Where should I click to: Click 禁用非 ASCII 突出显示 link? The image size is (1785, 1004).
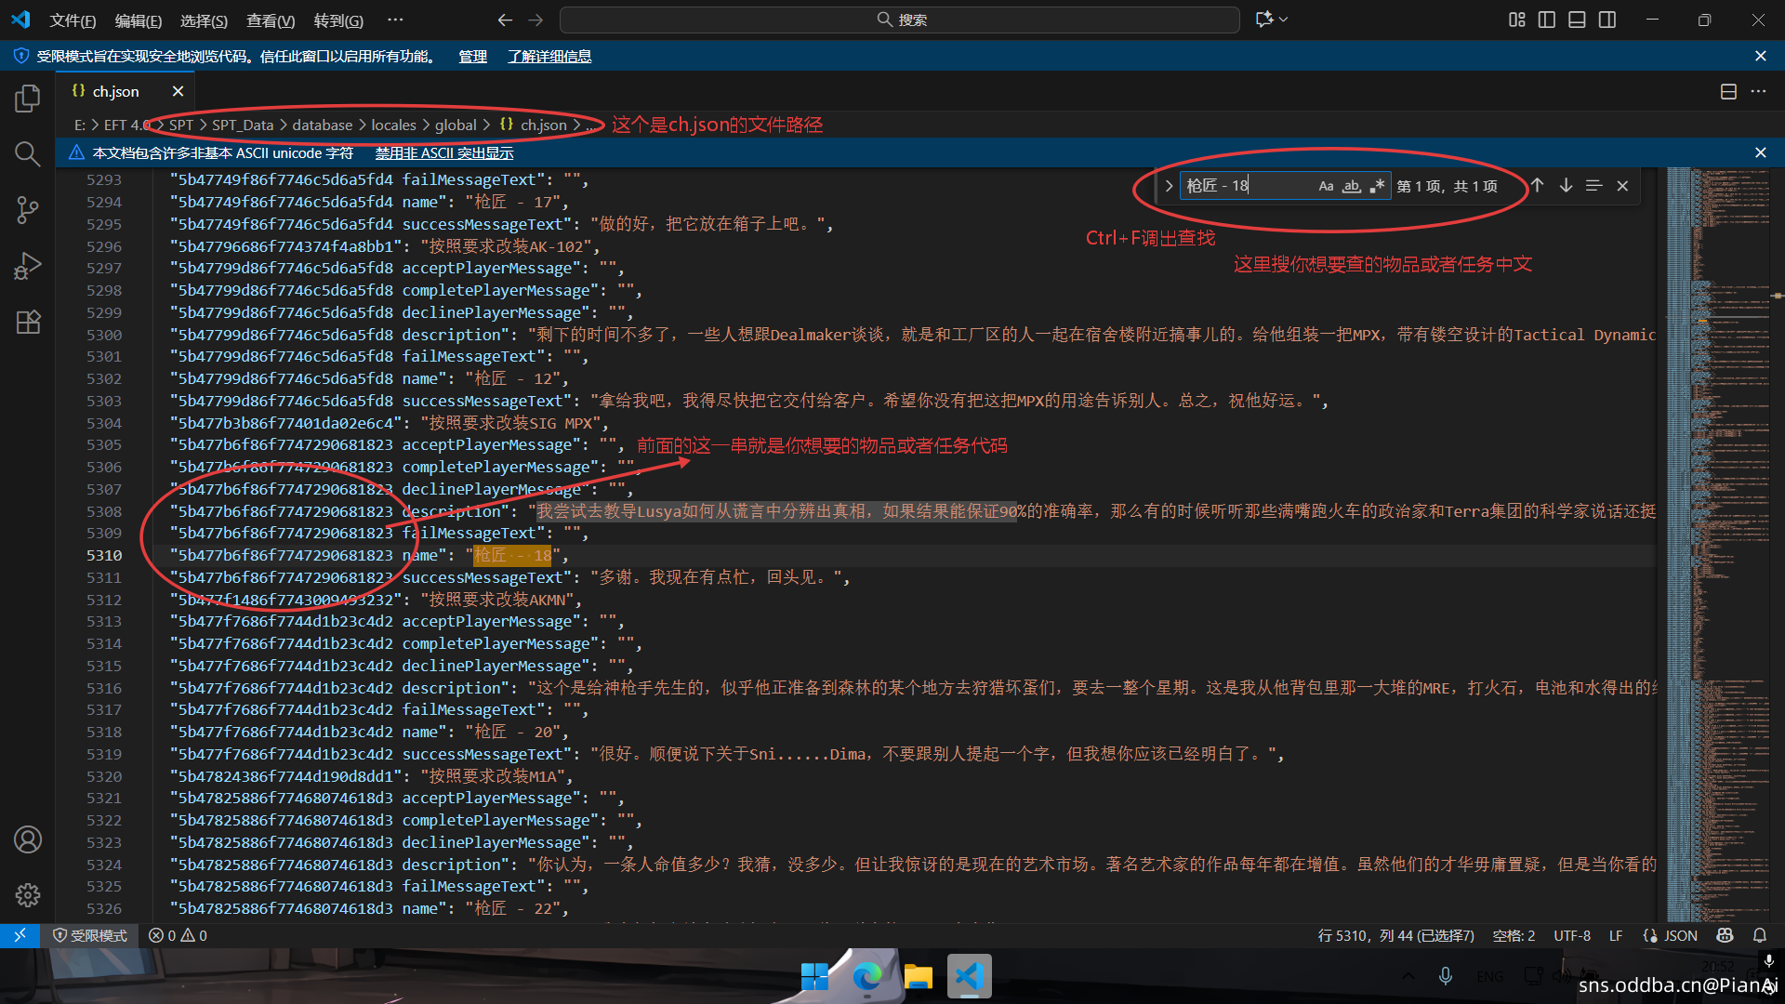pyautogui.click(x=443, y=153)
